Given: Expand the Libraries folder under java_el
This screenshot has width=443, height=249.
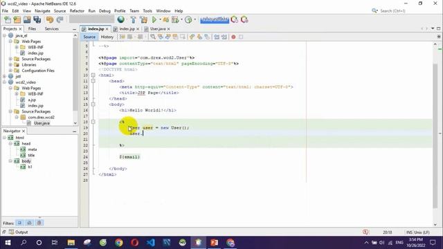Looking at the screenshot, I should point(10,64).
